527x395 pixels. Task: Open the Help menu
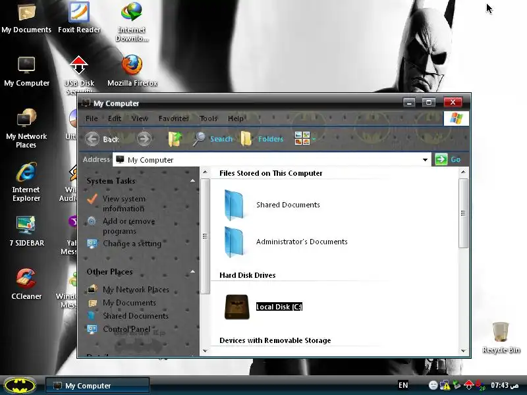coord(236,118)
